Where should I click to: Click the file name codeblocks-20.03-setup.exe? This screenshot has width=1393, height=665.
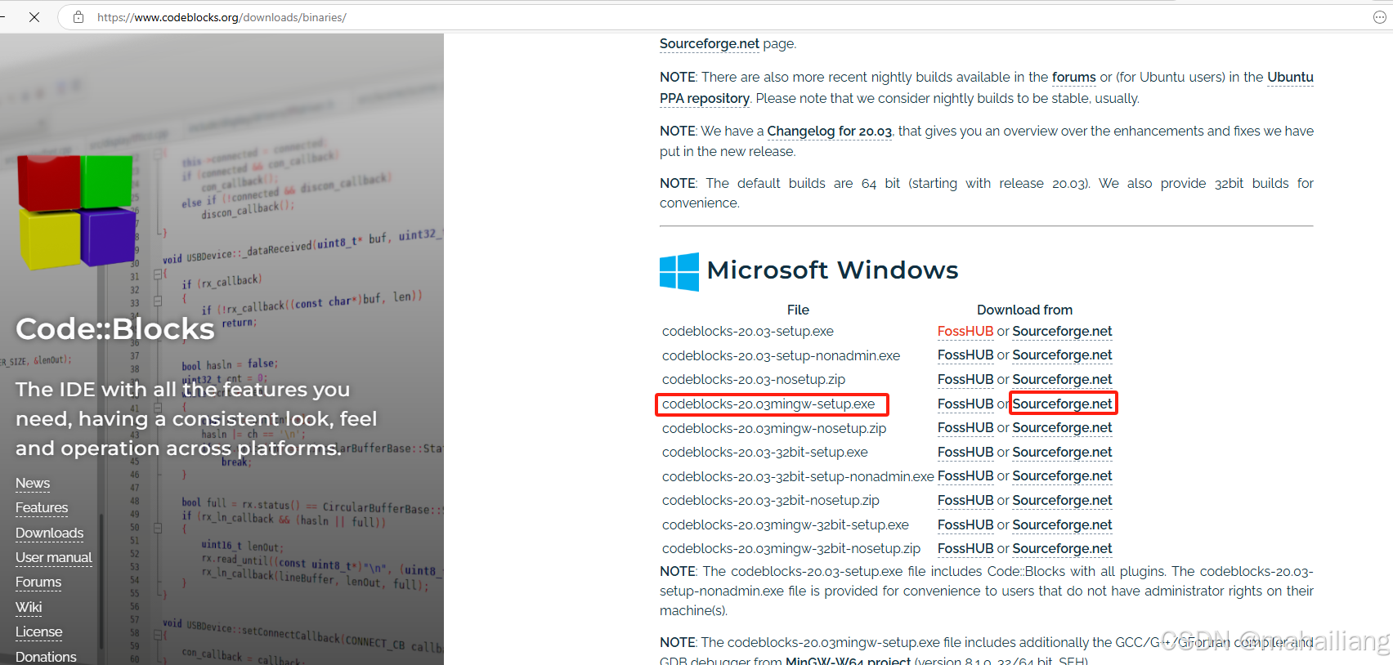point(748,332)
